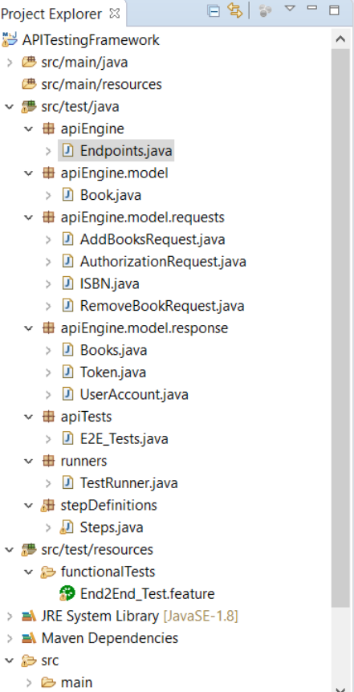This screenshot has width=354, height=692.
Task: Click the APITestingFramework project icon
Action: (x=10, y=39)
